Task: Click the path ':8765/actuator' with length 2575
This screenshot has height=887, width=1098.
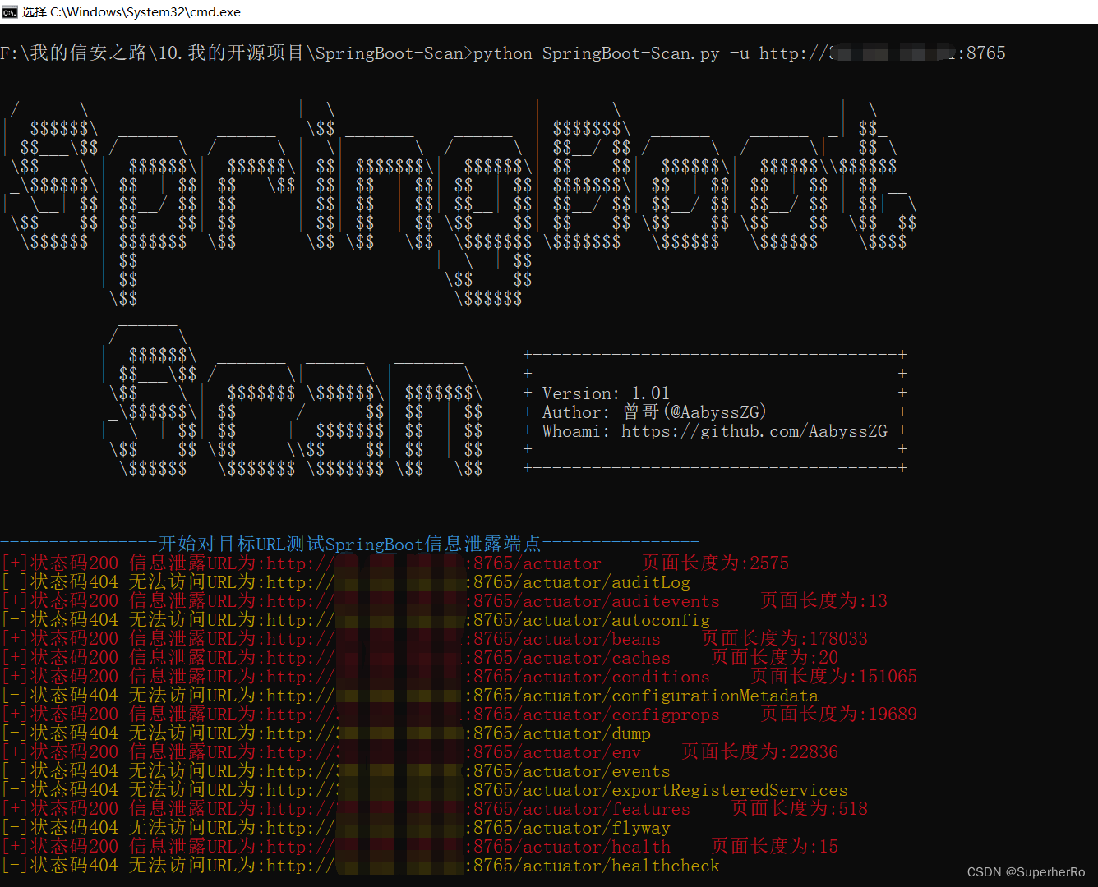Action: [x=533, y=563]
